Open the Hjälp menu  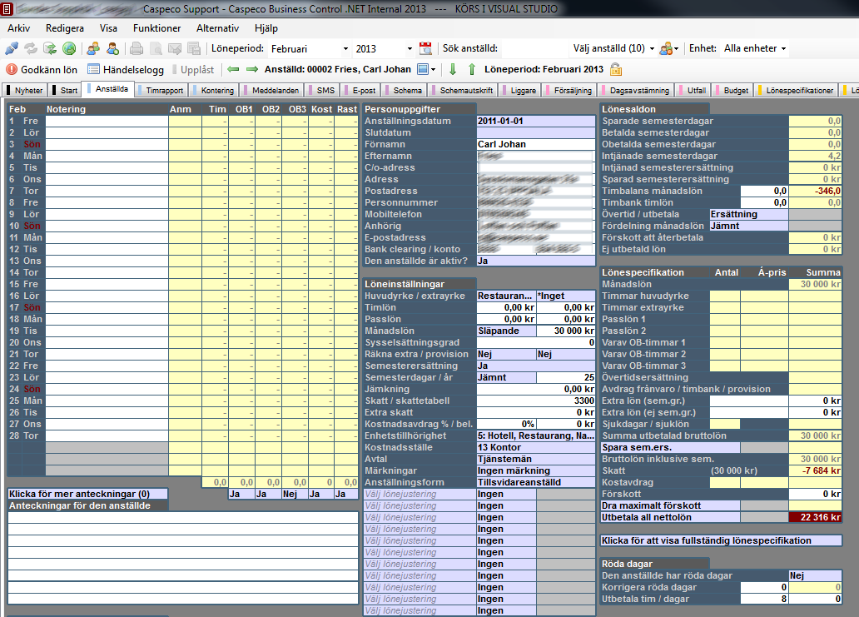(266, 28)
